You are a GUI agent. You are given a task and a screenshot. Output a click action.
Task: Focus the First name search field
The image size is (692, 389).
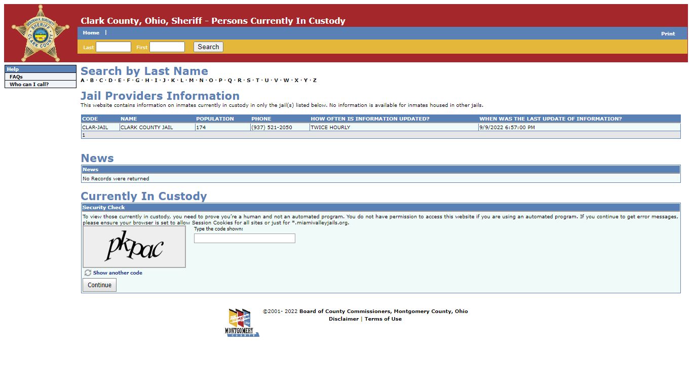point(167,47)
